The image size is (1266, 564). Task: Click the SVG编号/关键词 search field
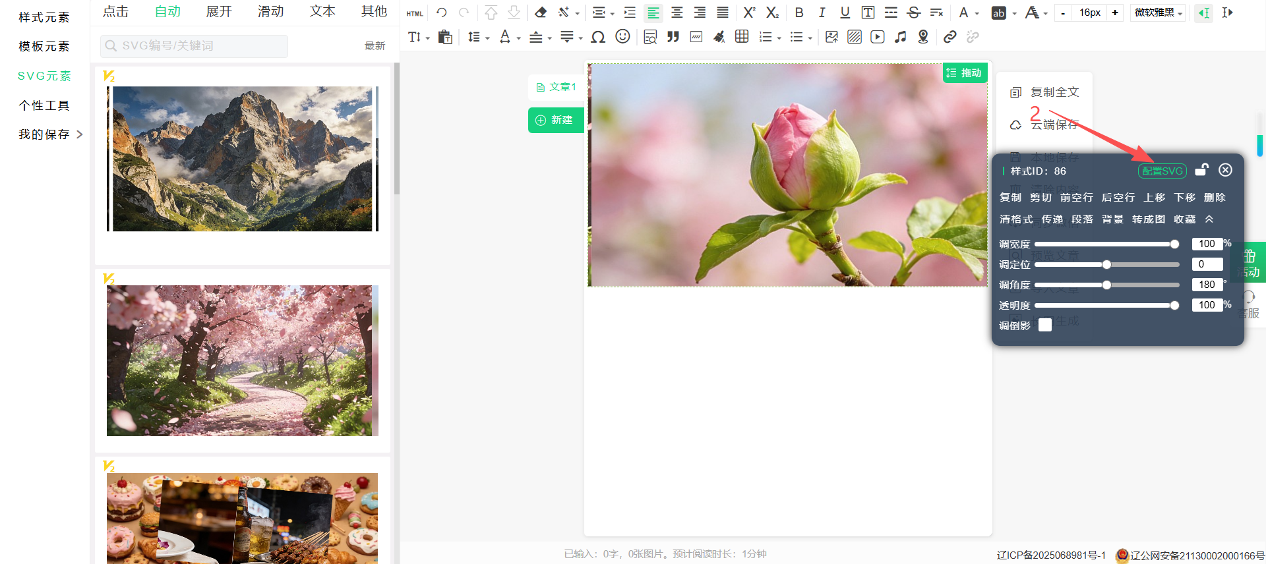194,46
